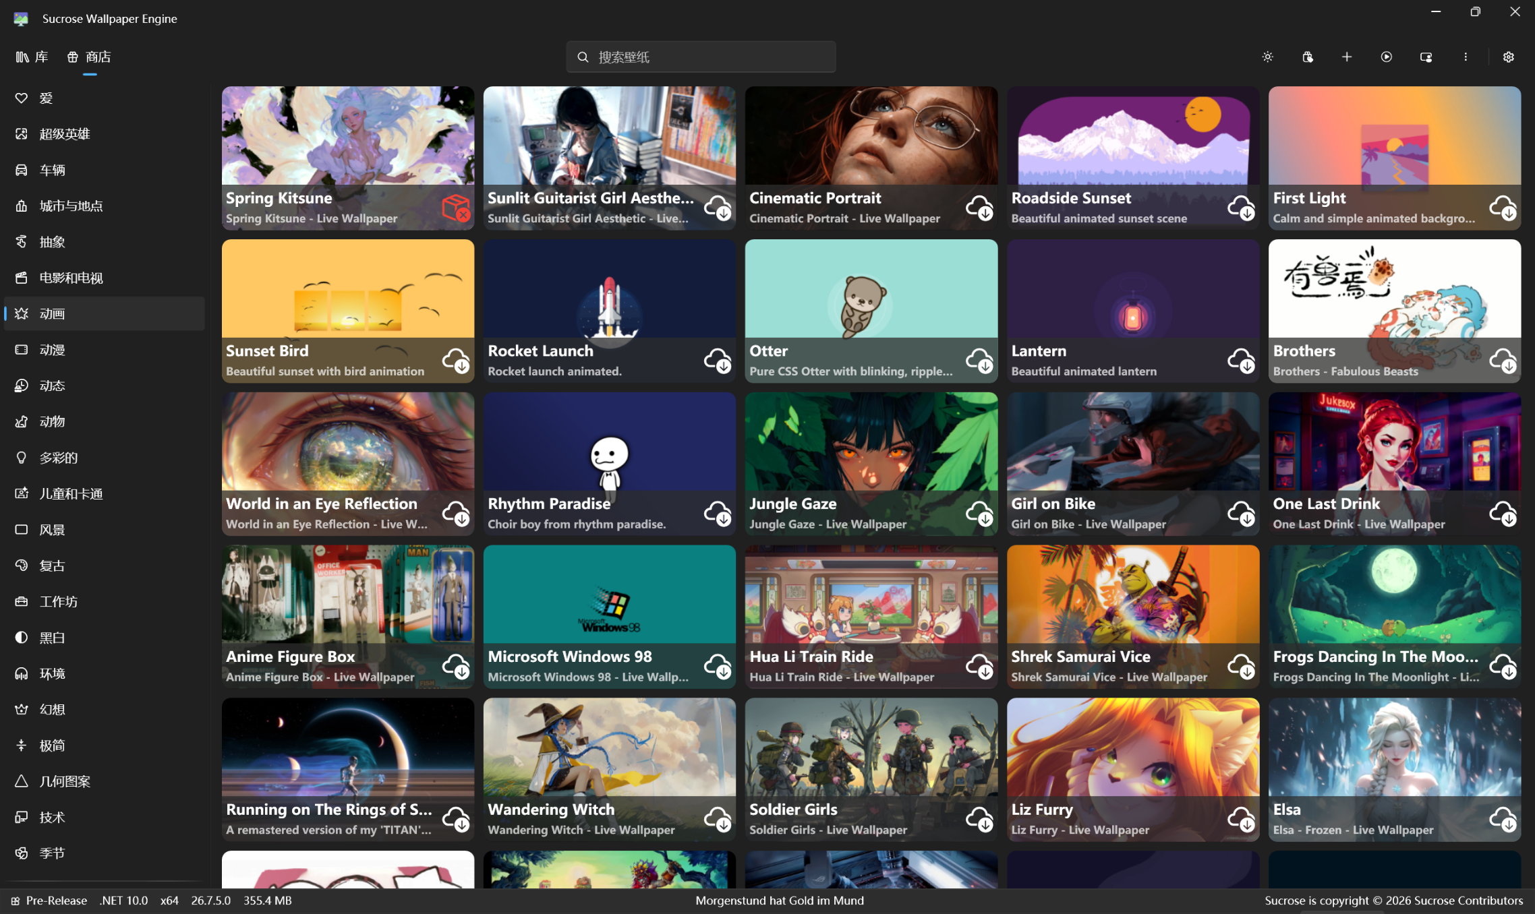Go to the 动漫 category
The image size is (1535, 914).
click(x=105, y=350)
